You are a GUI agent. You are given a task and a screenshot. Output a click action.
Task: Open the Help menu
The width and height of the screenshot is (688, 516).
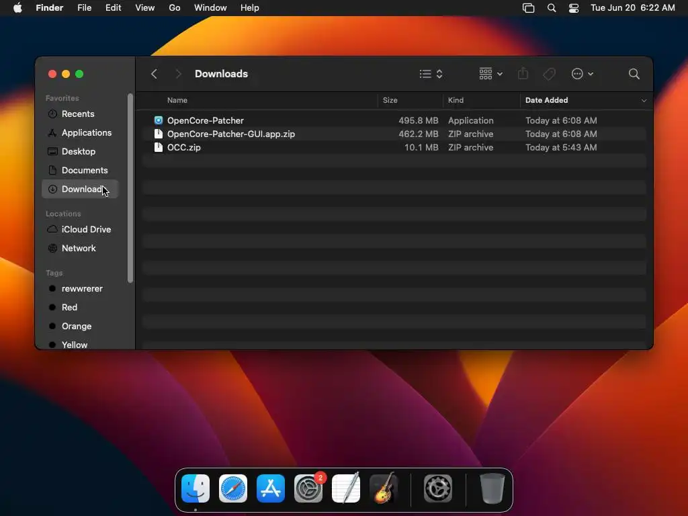coord(250,8)
